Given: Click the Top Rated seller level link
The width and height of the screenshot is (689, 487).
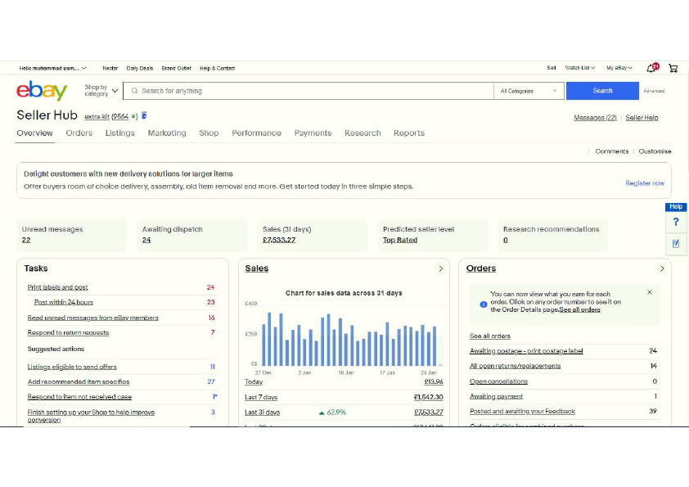Looking at the screenshot, I should [400, 240].
